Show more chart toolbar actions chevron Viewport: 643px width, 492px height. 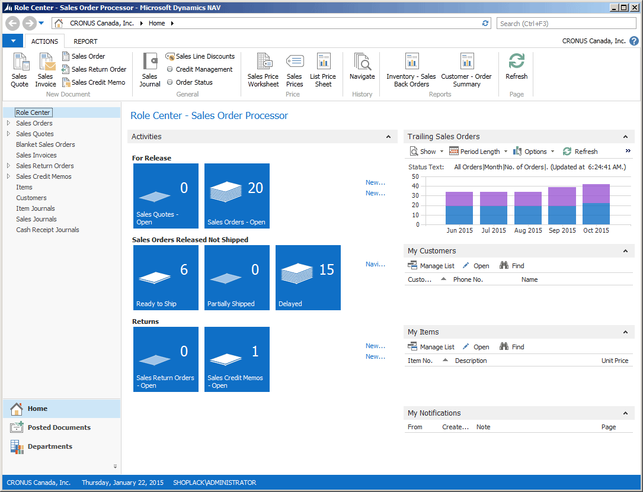pyautogui.click(x=628, y=151)
